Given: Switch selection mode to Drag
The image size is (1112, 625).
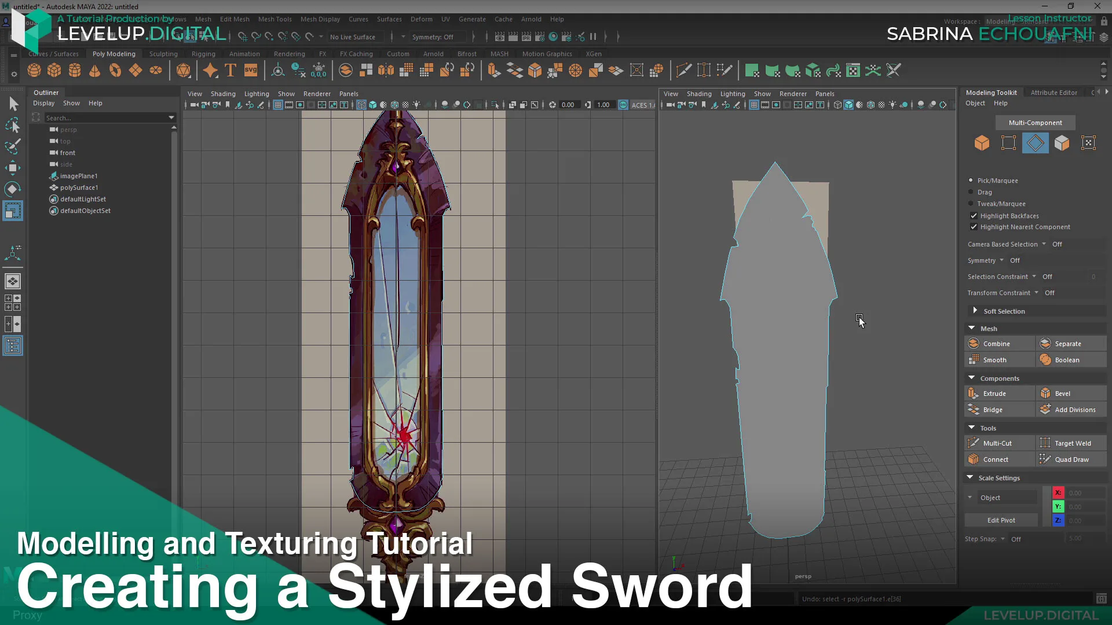Looking at the screenshot, I should click(x=970, y=192).
